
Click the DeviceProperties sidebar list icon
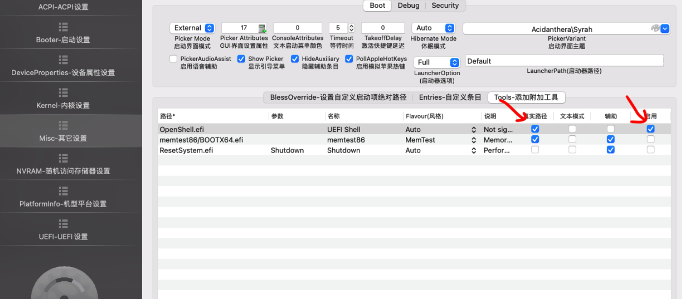coord(63,60)
